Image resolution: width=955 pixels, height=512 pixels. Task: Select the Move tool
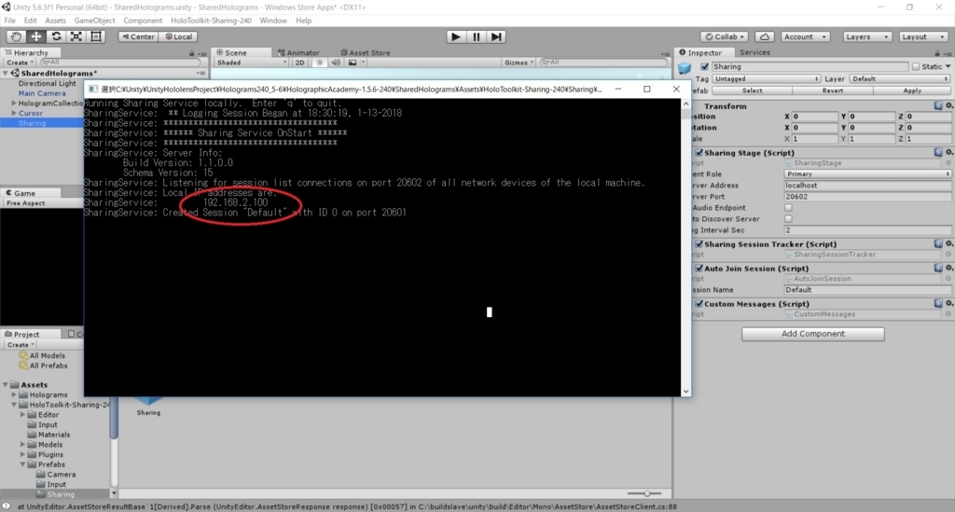pos(36,36)
